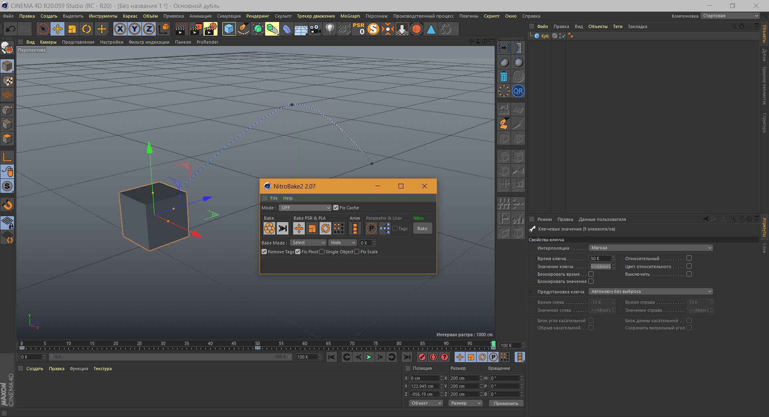Enable Блокировать значение checkbox
The width and height of the screenshot is (769, 417).
pos(591,281)
